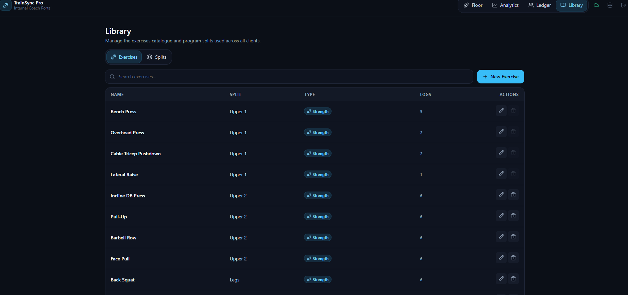Edit the Lateral Raise exercise

coord(501,174)
